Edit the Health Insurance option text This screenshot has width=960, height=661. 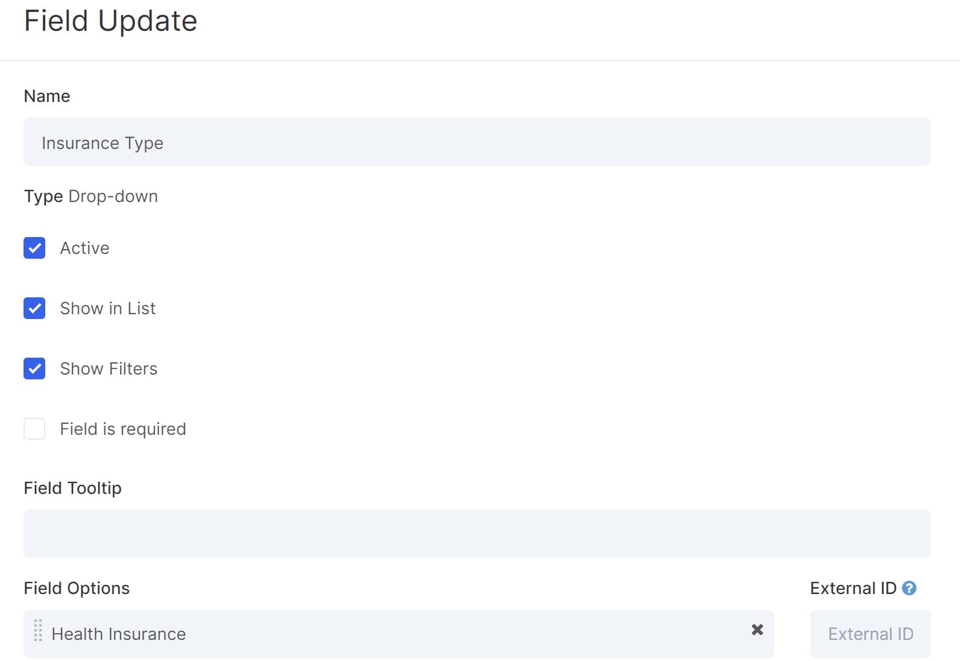(398, 634)
